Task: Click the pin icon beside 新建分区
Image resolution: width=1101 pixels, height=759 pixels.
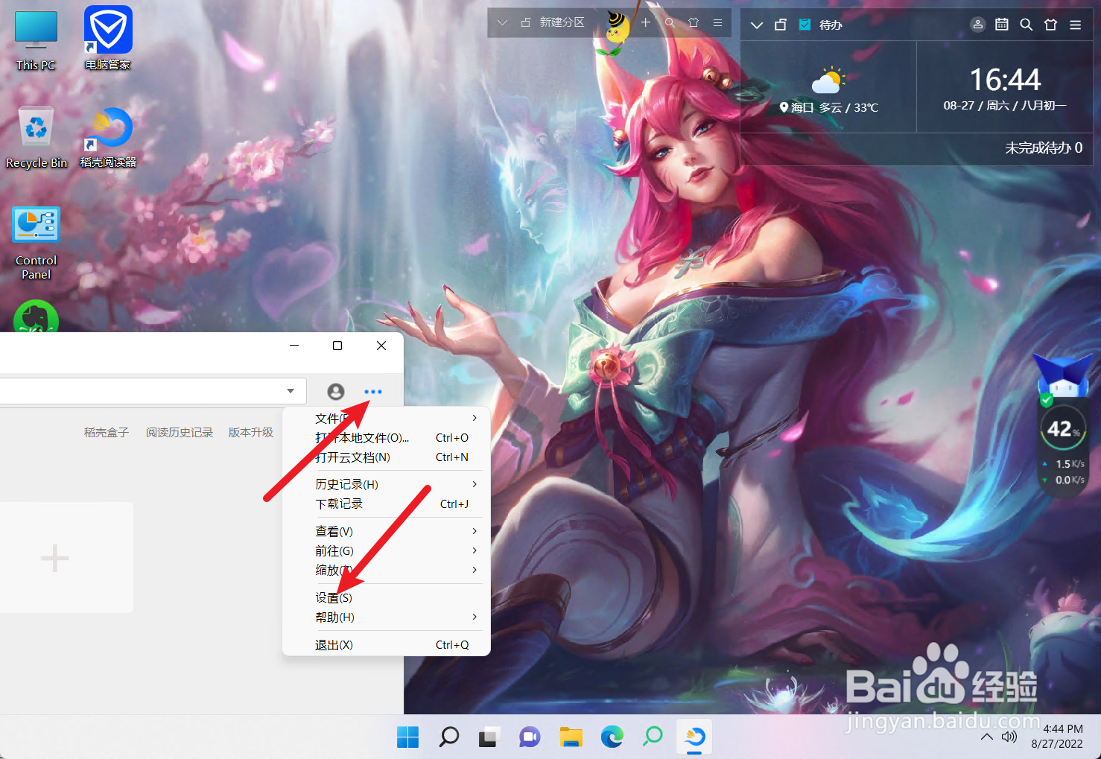Action: [x=525, y=23]
